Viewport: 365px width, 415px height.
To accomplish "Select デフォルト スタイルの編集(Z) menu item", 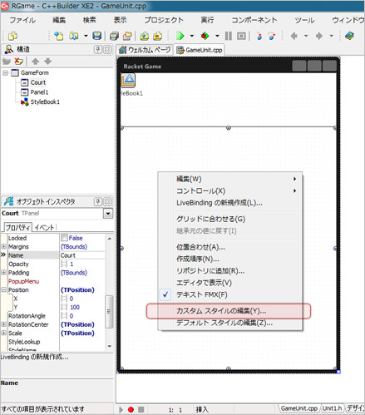I will pyautogui.click(x=224, y=323).
